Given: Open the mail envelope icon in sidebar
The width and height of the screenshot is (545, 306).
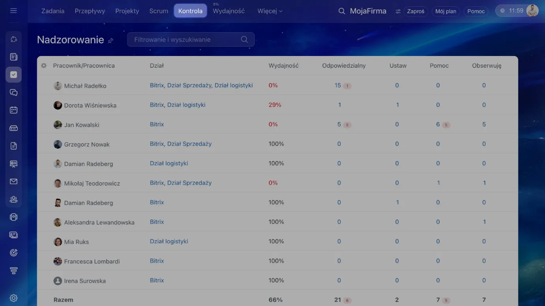Looking at the screenshot, I should coord(13,181).
